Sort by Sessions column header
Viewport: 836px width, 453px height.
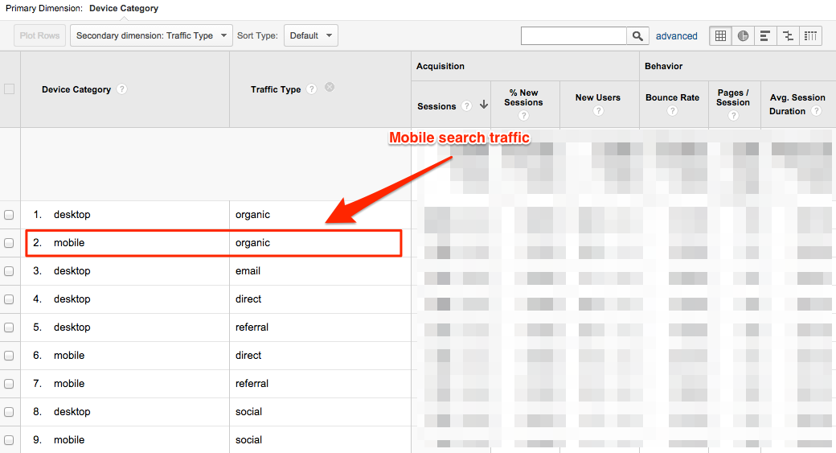(x=436, y=106)
